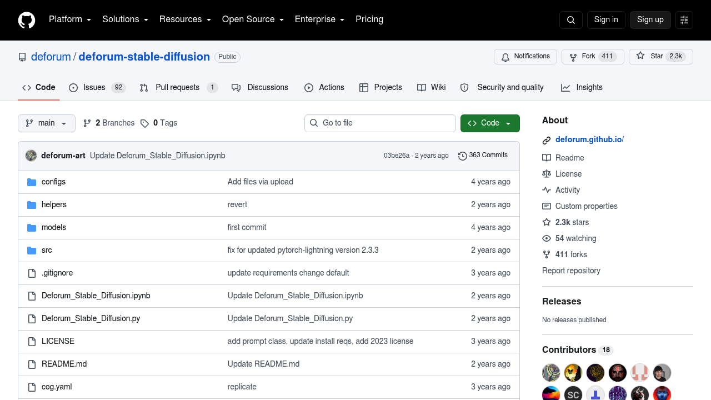The width and height of the screenshot is (711, 400).
Task: Click the link icon beside deforum.github.io
Action: point(547,140)
